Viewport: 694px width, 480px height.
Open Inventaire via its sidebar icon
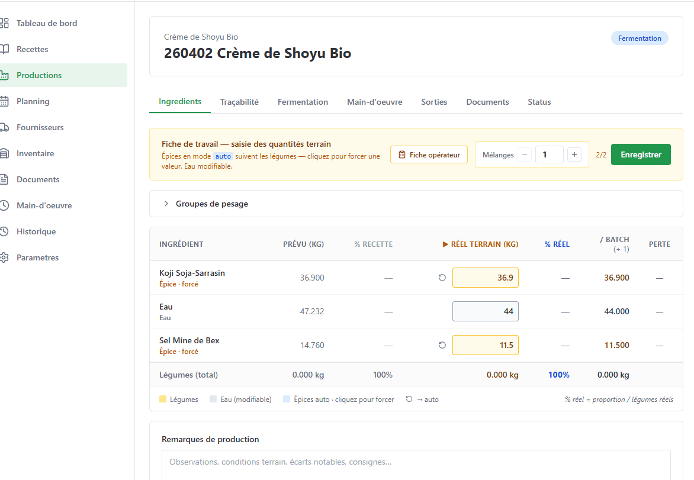[x=5, y=153]
